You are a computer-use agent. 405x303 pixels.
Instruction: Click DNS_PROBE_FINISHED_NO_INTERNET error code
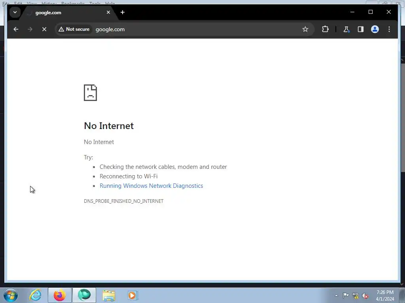[124, 201]
